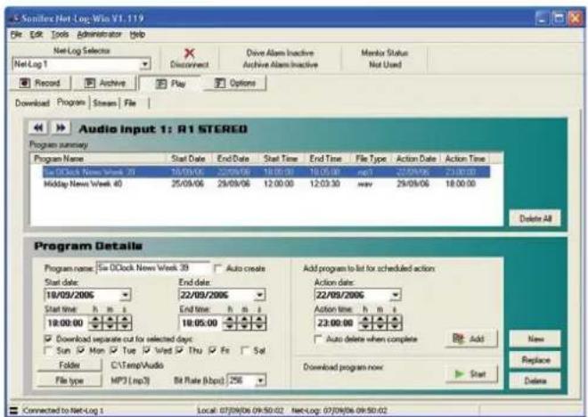
Task: Click the Action Date column header
Action: click(x=416, y=159)
